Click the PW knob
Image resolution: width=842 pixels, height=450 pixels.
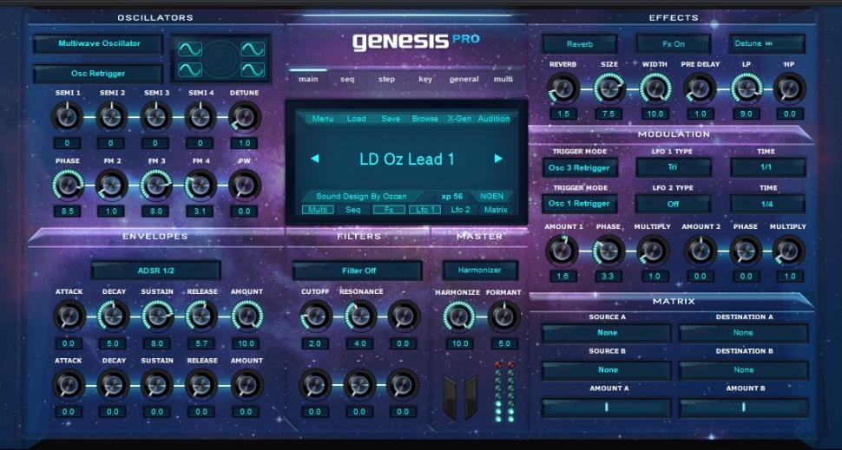coord(244,185)
